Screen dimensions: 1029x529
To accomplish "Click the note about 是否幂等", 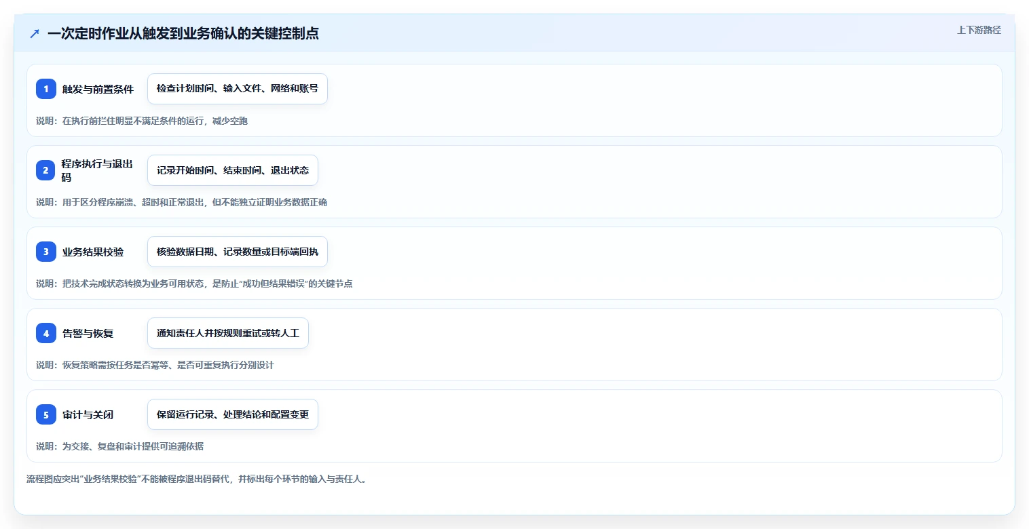I will pos(155,365).
